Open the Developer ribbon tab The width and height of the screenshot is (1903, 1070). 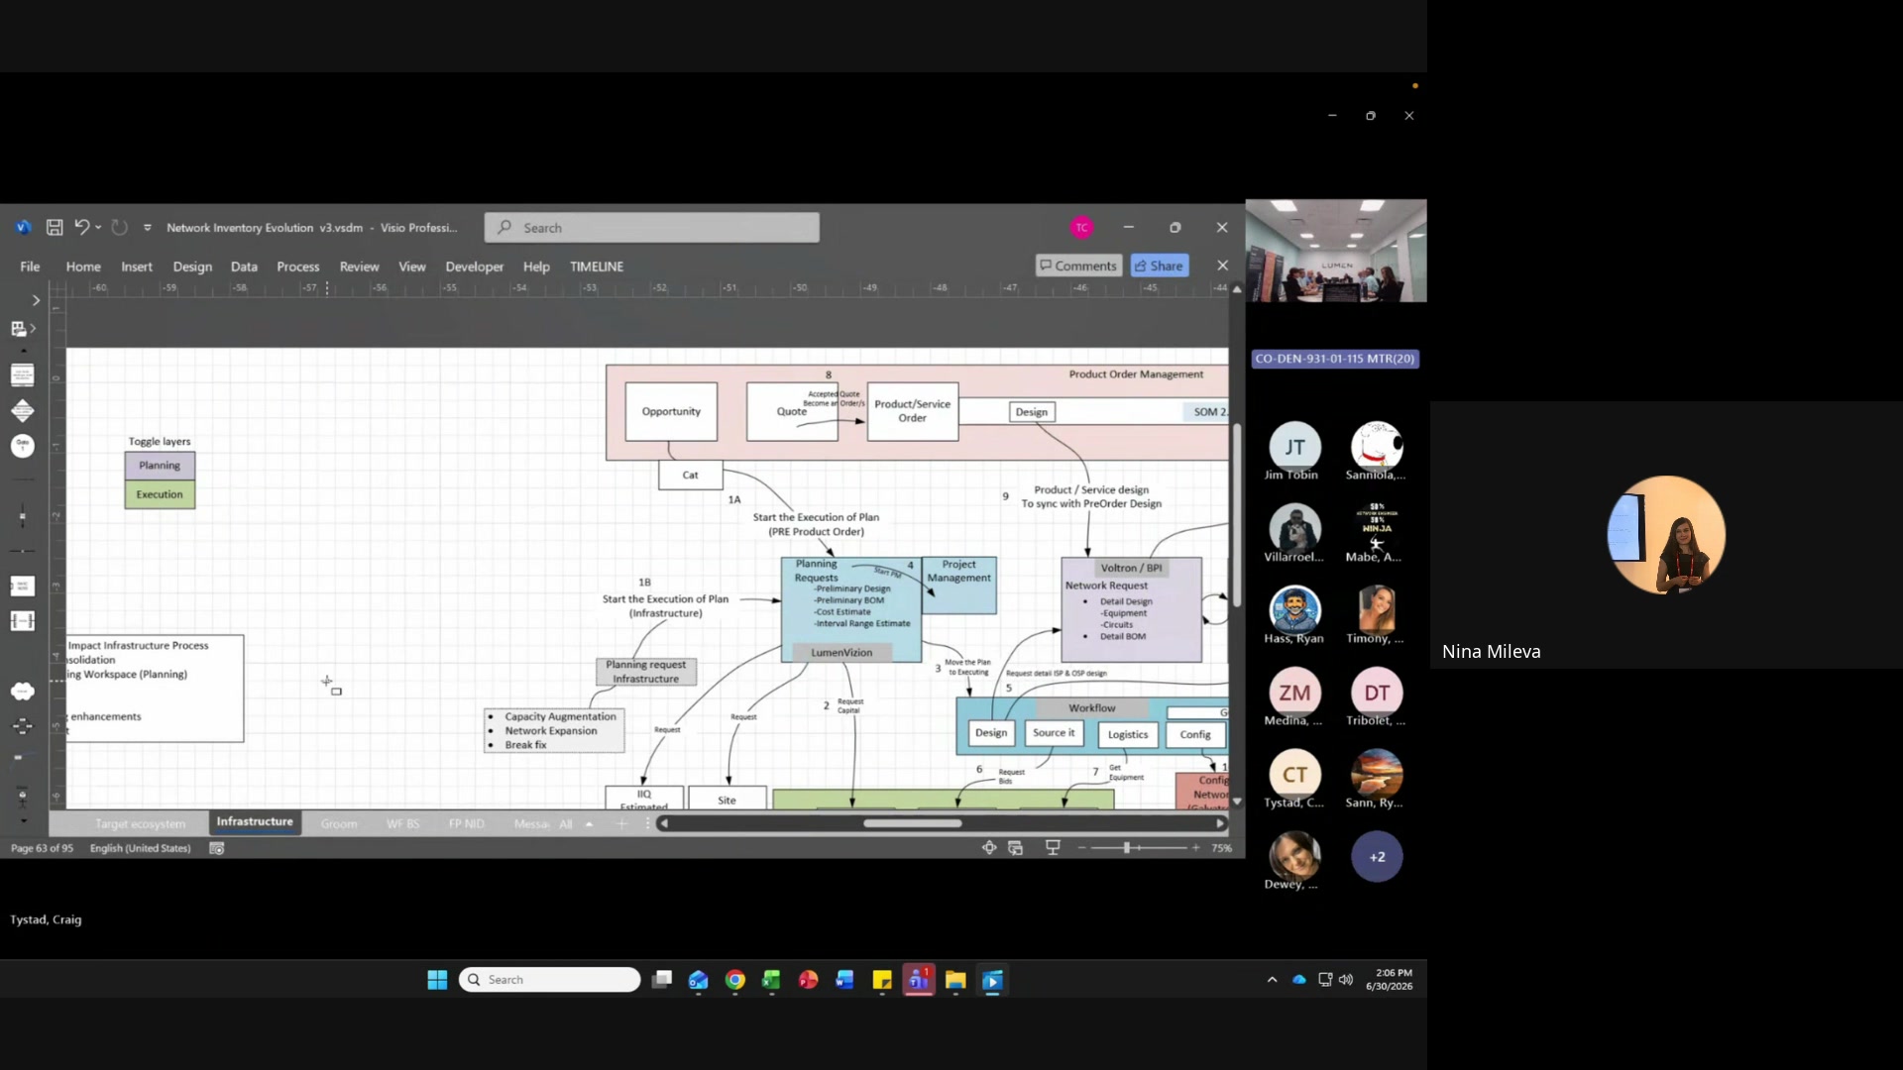(x=475, y=267)
